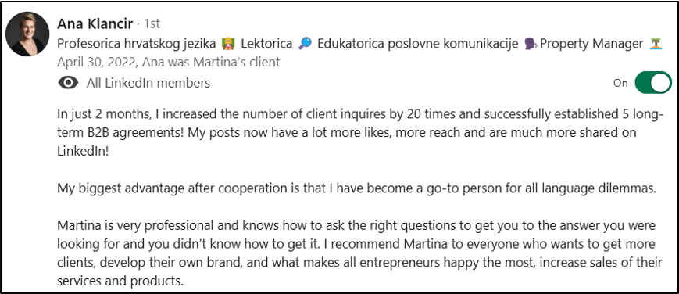The width and height of the screenshot is (679, 294).
Task: Click the 1st degree connection badge
Action: [152, 24]
